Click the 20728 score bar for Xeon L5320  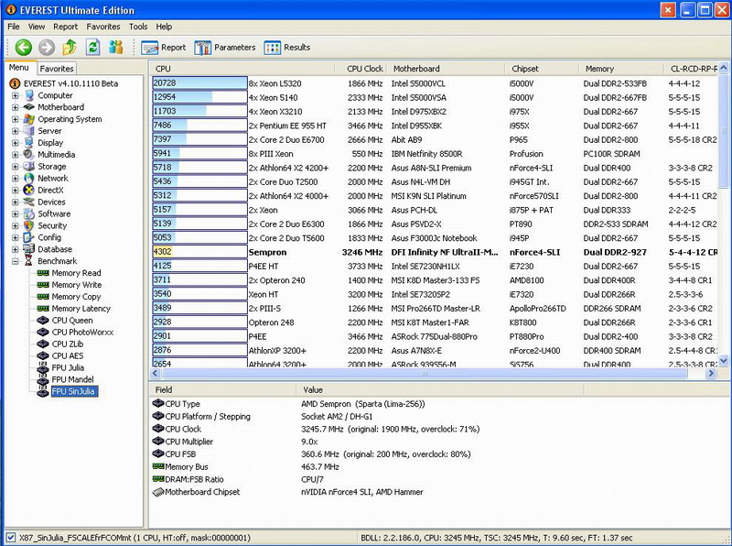[199, 83]
